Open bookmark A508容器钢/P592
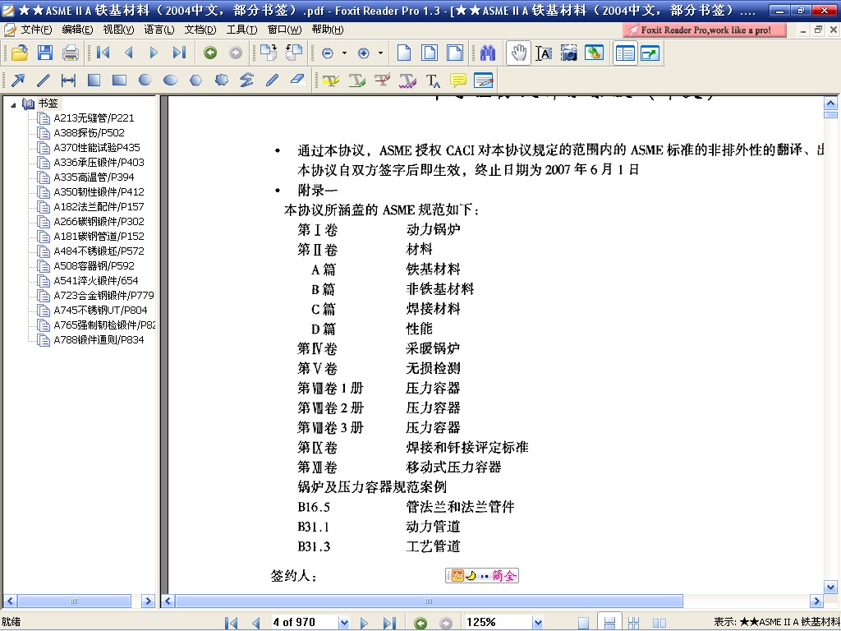841x631 pixels. (x=94, y=265)
